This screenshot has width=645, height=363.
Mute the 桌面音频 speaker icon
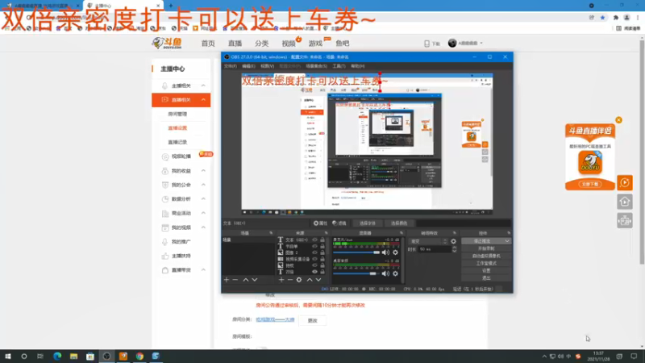[385, 273]
